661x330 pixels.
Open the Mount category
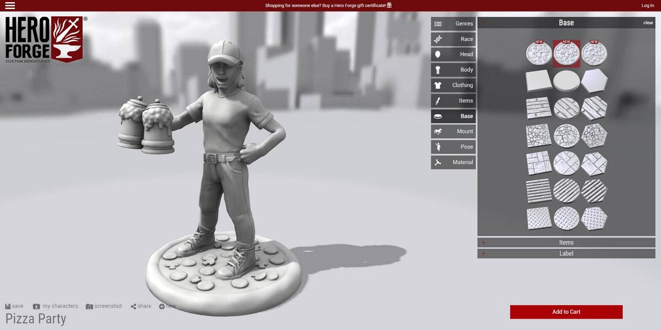pos(453,131)
